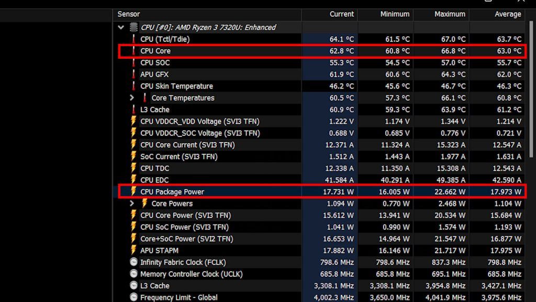
Task: Click the lightning icon for SoC Current
Action: 133,156
